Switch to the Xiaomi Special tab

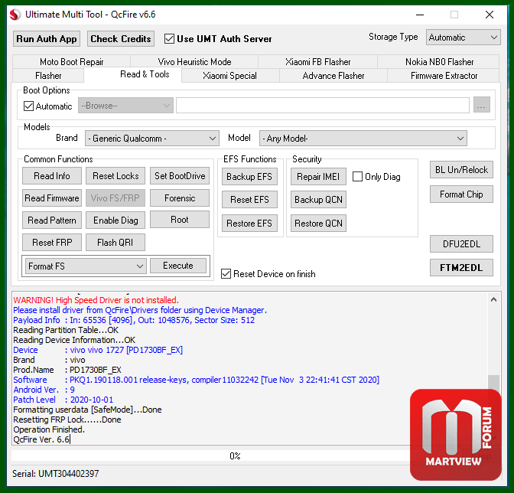click(229, 76)
